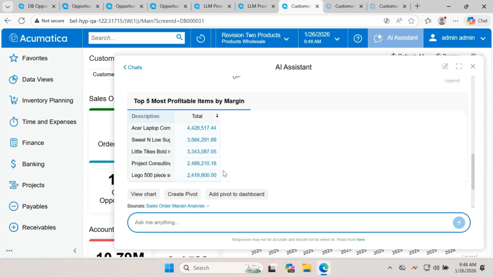The height and width of the screenshot is (277, 493).
Task: Open the help question mark icon
Action: pos(358,38)
